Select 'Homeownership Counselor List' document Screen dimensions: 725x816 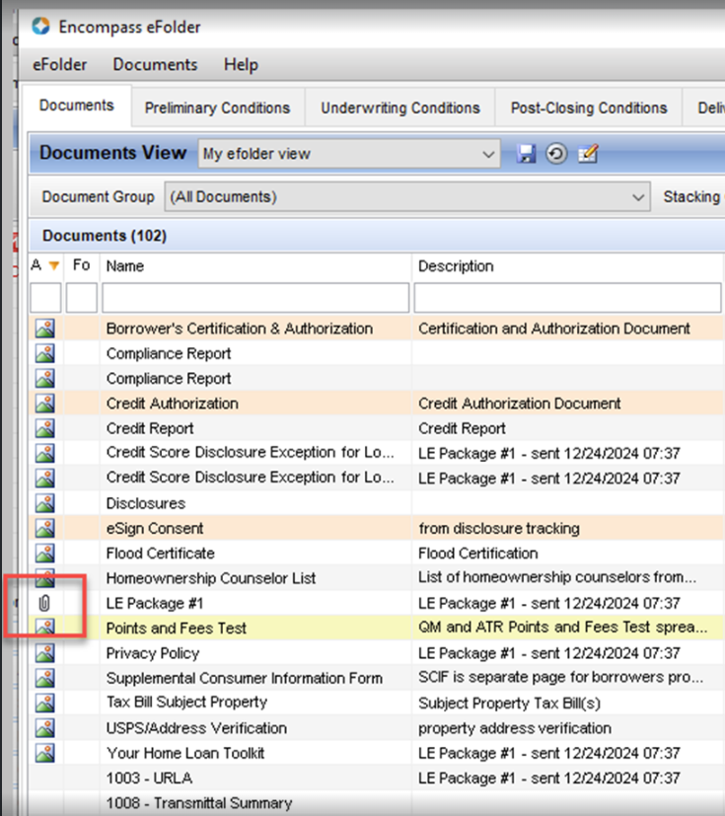point(211,578)
